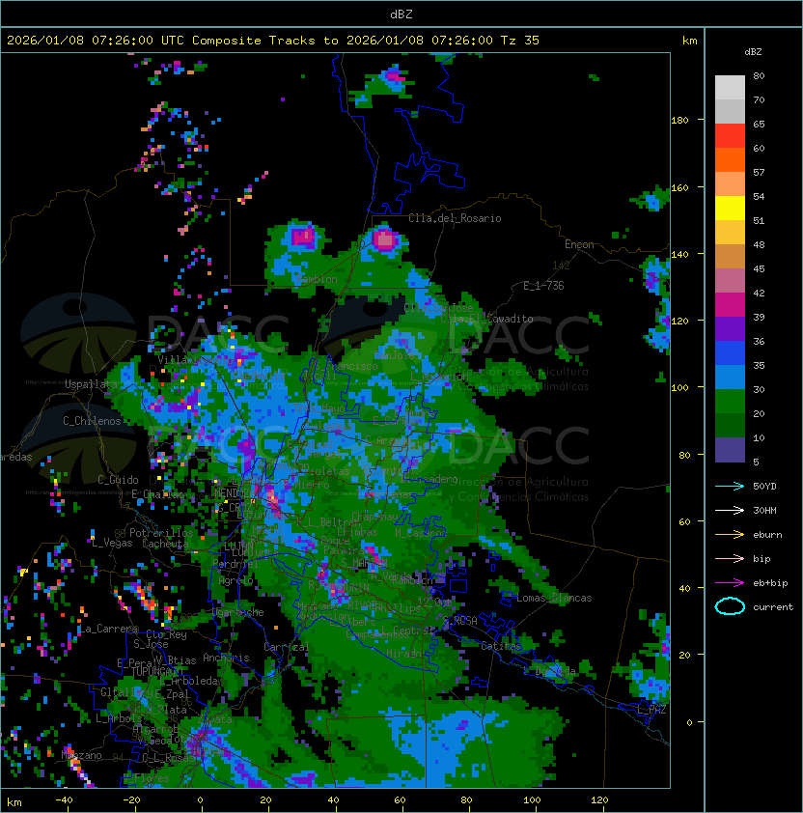Click the 'C_Chilenos' map label

pos(92,421)
